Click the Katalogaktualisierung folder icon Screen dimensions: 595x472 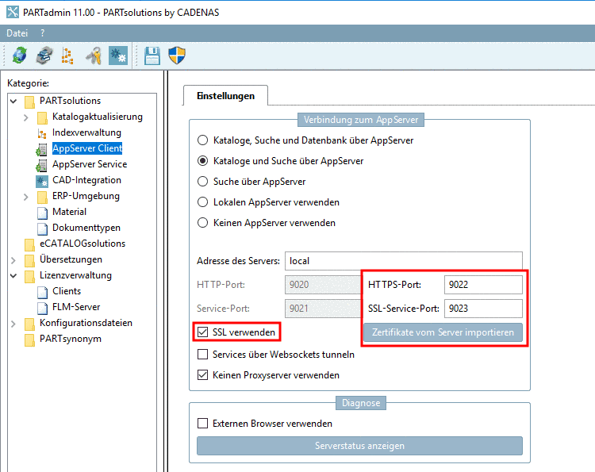coord(42,117)
